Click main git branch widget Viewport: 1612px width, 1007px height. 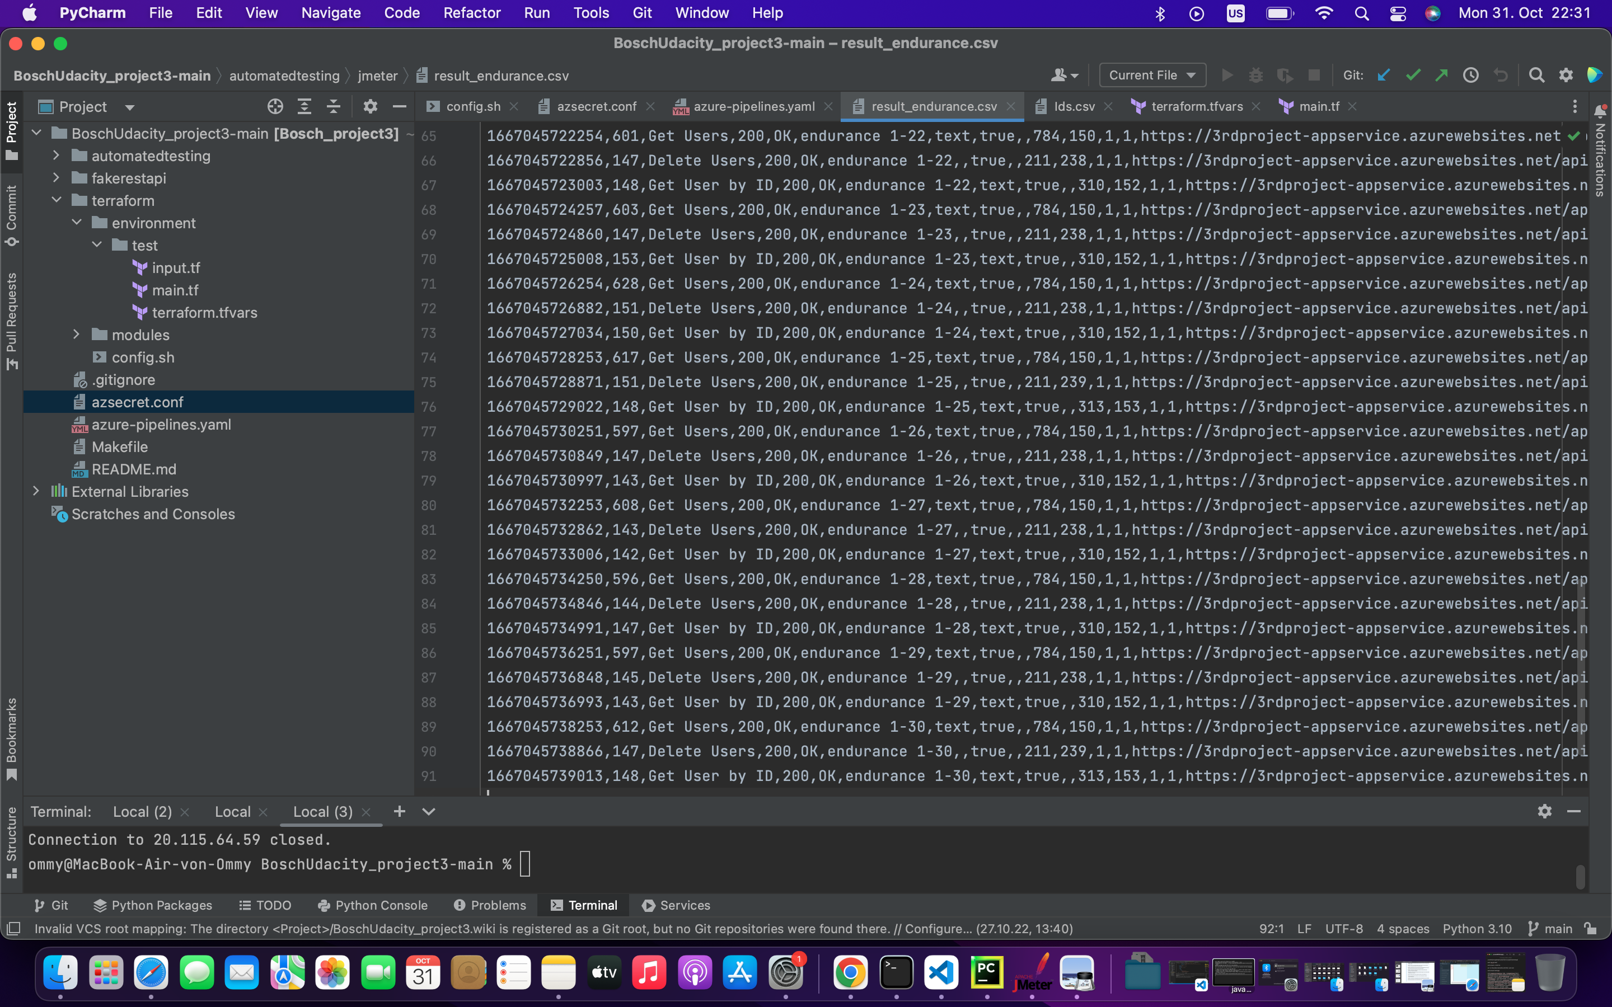tap(1550, 929)
